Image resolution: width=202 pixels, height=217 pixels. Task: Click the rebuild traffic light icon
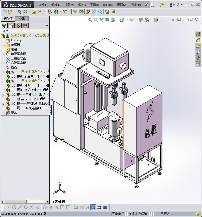[171, 5]
